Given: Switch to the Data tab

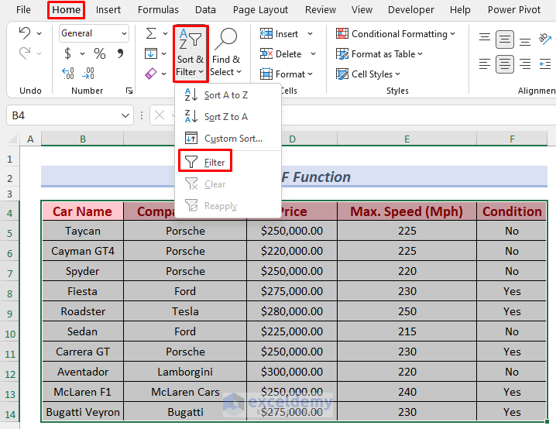Looking at the screenshot, I should point(205,9).
